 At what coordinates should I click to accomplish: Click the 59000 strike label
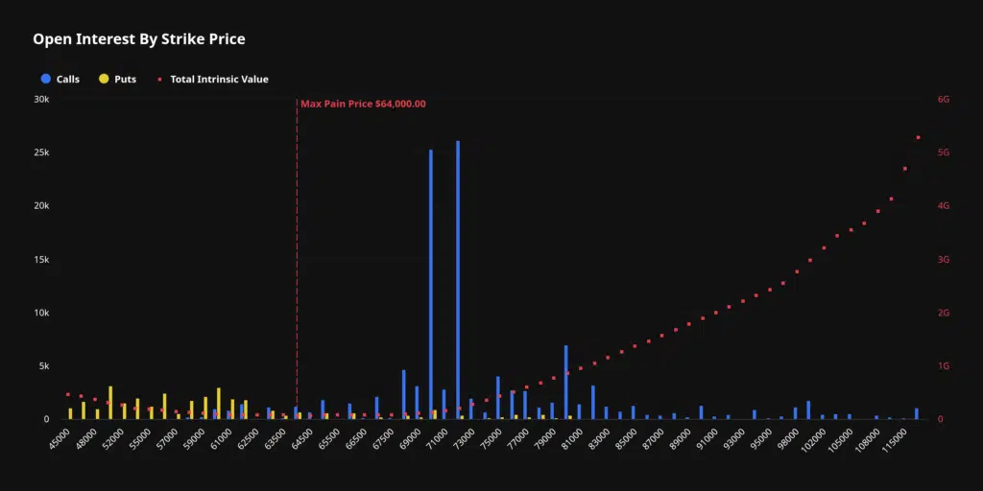point(195,437)
